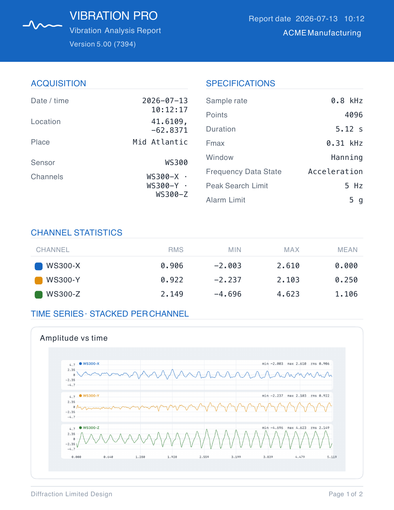Select MAX '2.610' in WS300-X table row
This screenshot has width=394, height=510.
(x=288, y=266)
